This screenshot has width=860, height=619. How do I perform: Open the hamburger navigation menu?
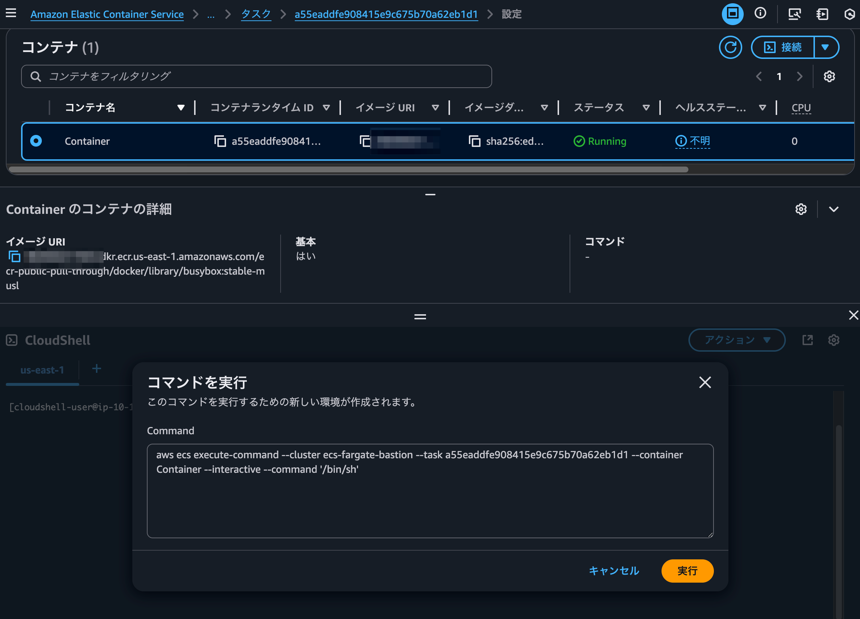[11, 13]
